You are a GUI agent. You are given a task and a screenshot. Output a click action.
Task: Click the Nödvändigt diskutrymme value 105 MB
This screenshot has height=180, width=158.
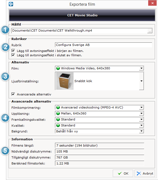(100, 151)
